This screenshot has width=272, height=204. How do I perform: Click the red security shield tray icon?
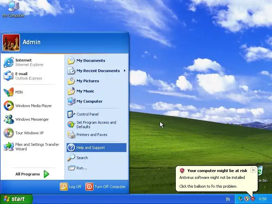pos(253,199)
